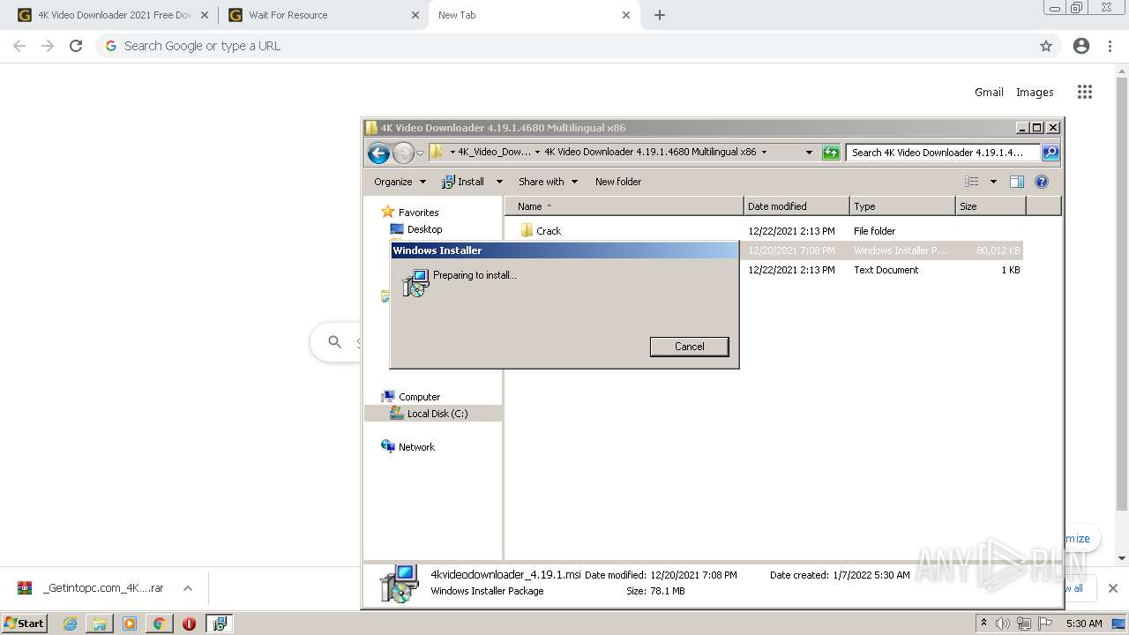
Task: Click Cancel in Windows Installer dialog
Action: tap(689, 347)
